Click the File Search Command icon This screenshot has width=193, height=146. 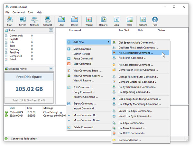114,58
